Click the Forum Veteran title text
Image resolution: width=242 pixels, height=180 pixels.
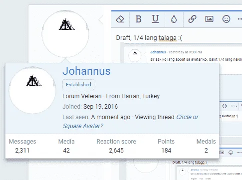[82, 96]
